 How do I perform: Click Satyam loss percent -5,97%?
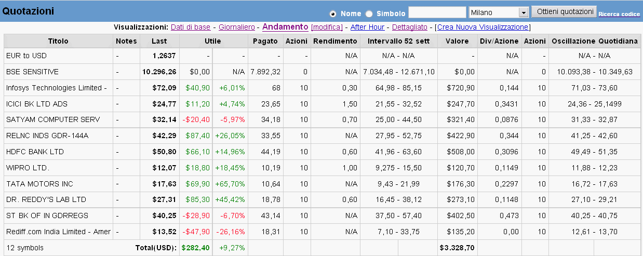tap(233, 119)
